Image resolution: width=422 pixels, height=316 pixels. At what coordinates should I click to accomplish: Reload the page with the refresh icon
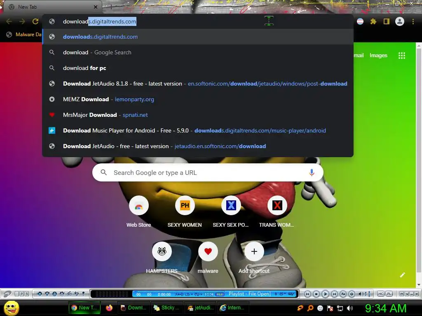tap(35, 21)
